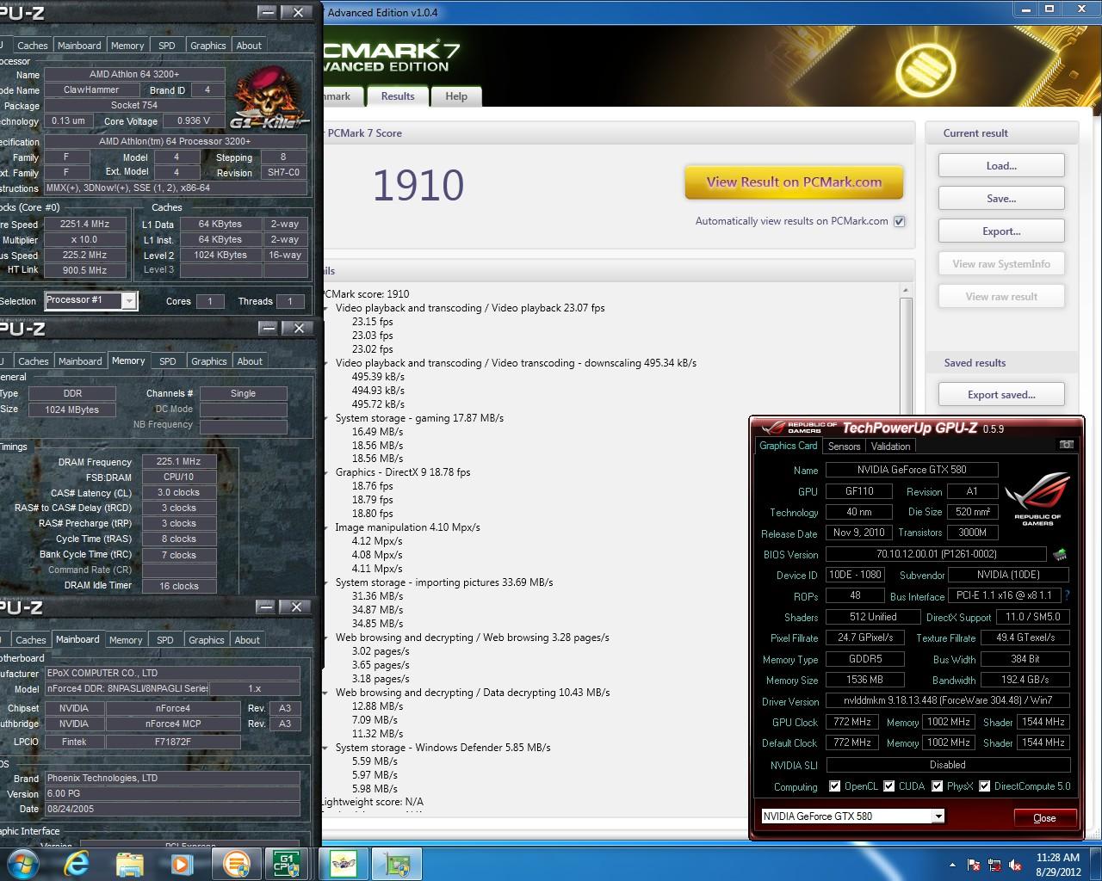
Task: Click the GPU name field NVIDIA GeForce GTX 580
Action: point(912,470)
